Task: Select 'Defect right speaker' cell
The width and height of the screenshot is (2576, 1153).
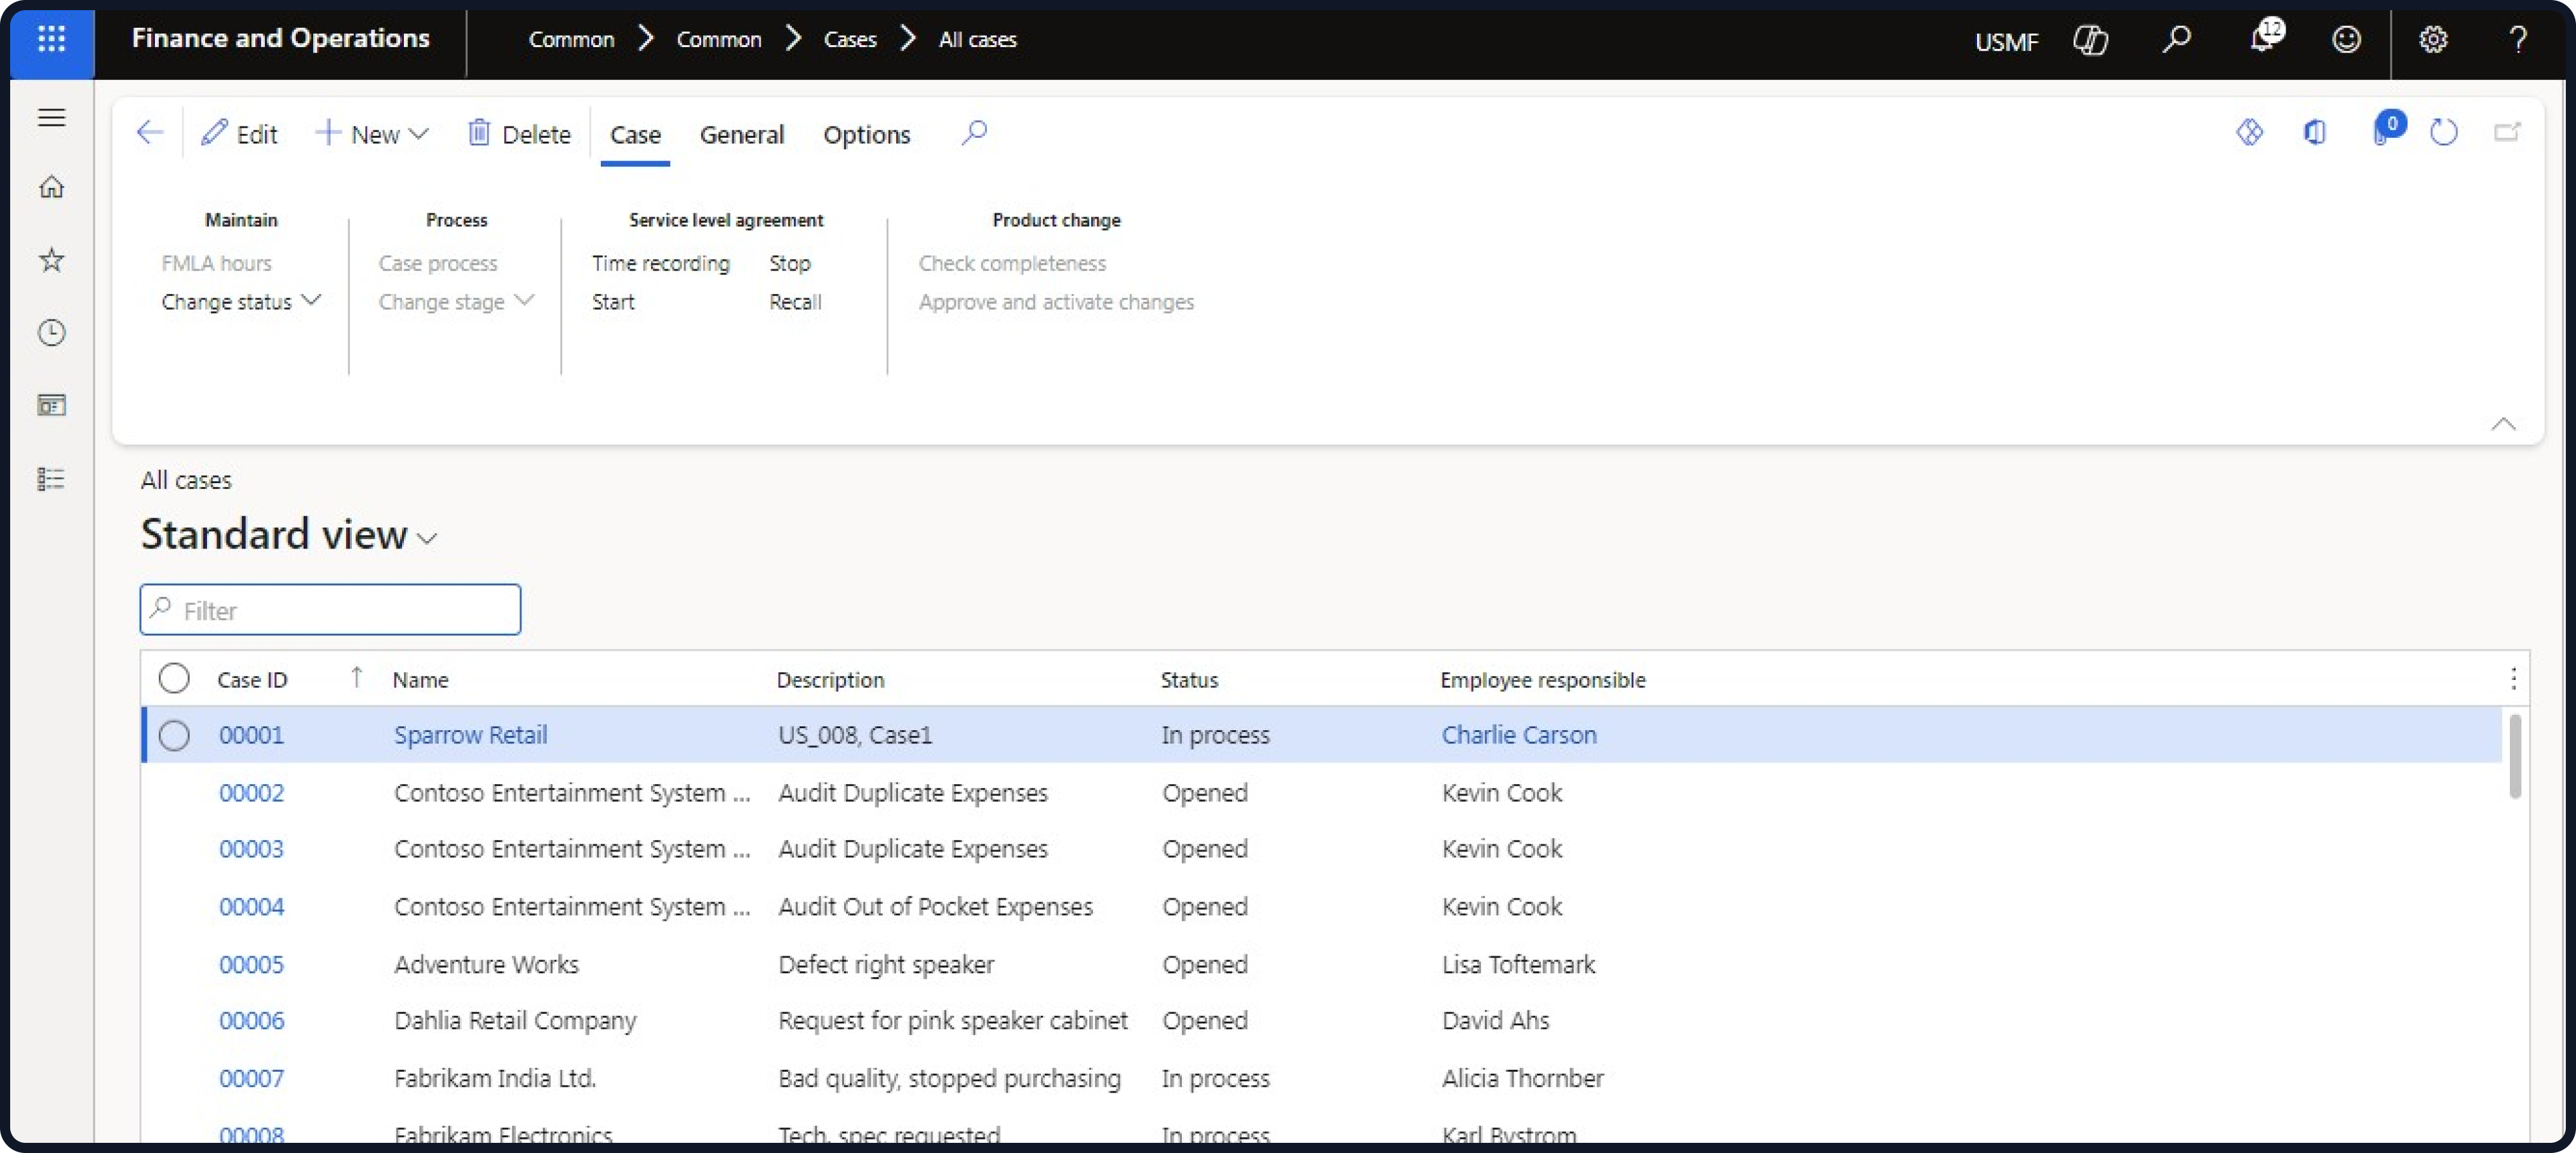Action: 886,964
